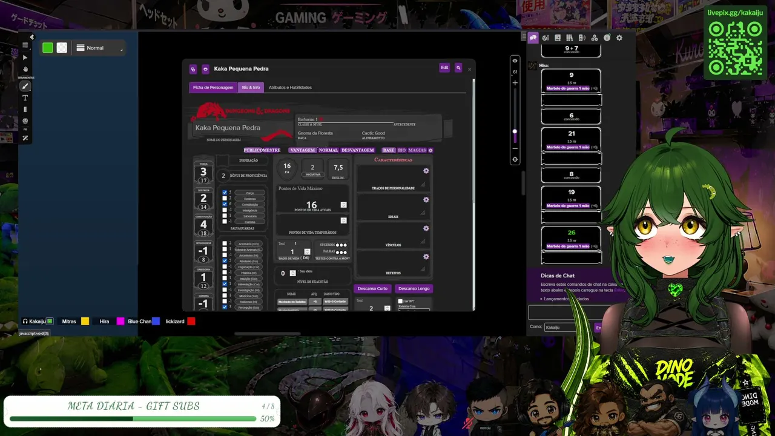Open the Vínculos section gear
This screenshot has height=436, width=775.
pyautogui.click(x=426, y=228)
